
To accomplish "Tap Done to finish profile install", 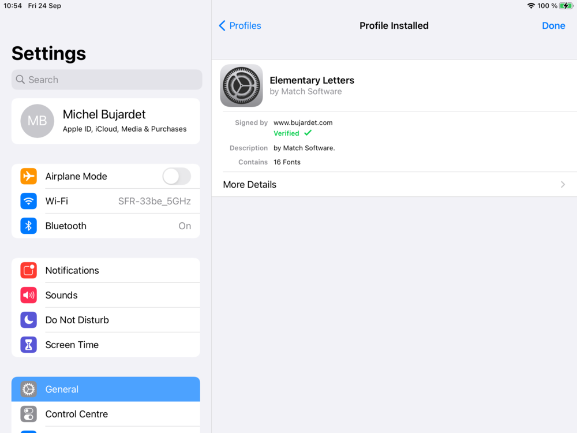I will [553, 25].
